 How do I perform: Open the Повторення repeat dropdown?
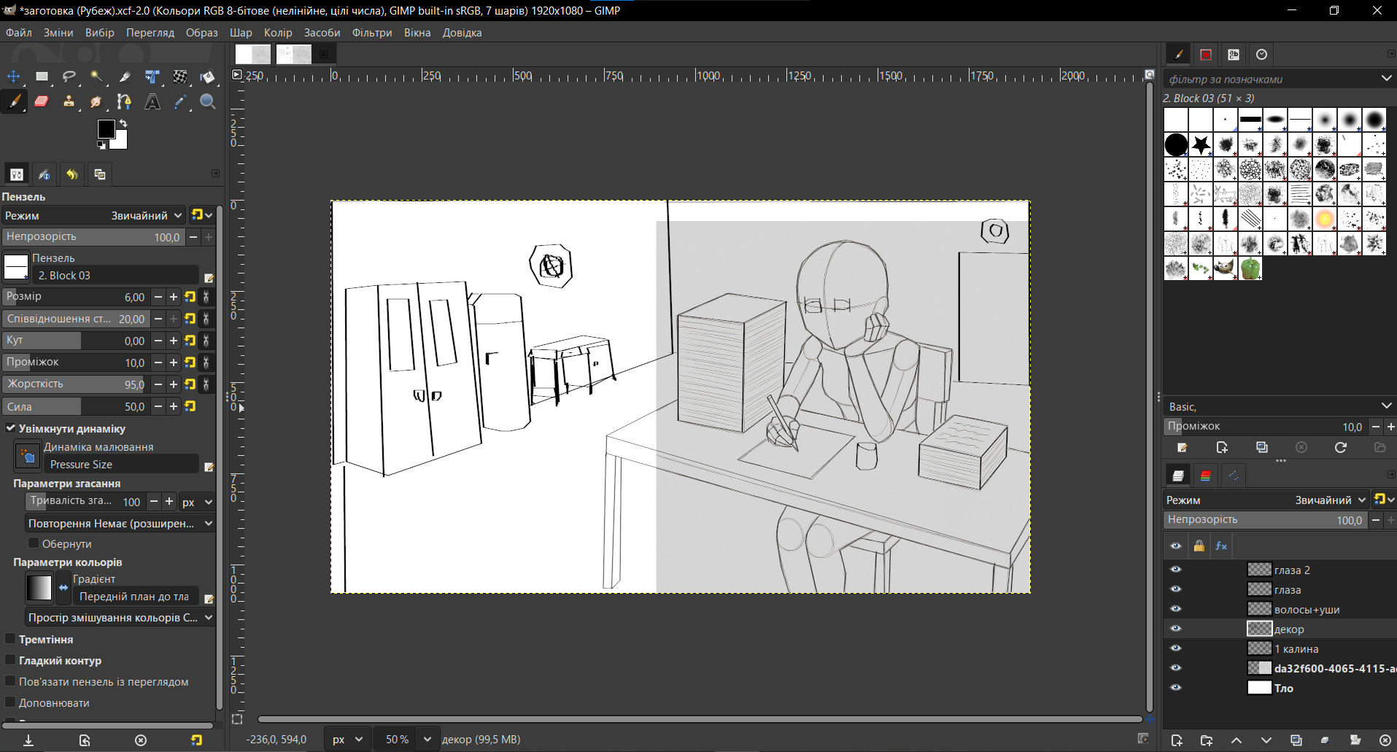point(120,523)
